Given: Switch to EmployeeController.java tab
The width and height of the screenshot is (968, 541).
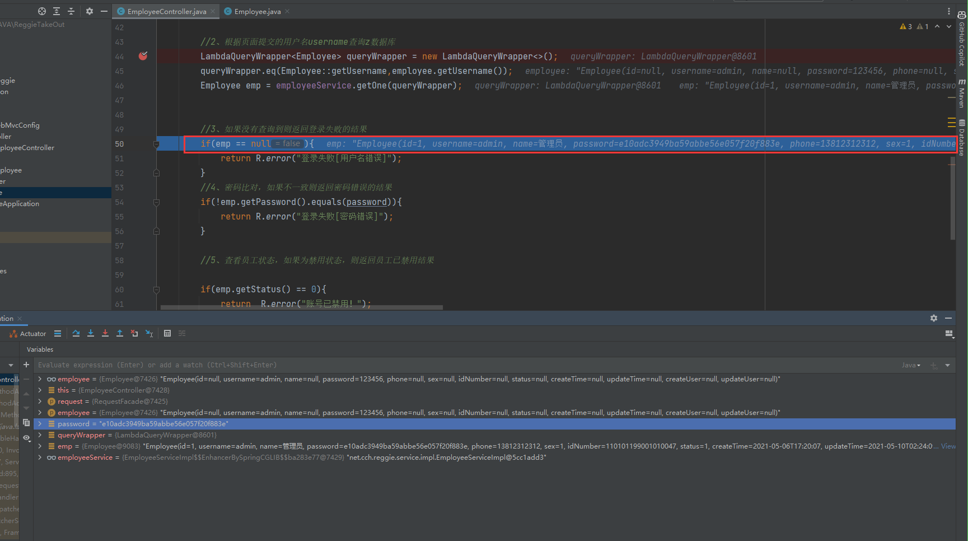Looking at the screenshot, I should pyautogui.click(x=166, y=11).
